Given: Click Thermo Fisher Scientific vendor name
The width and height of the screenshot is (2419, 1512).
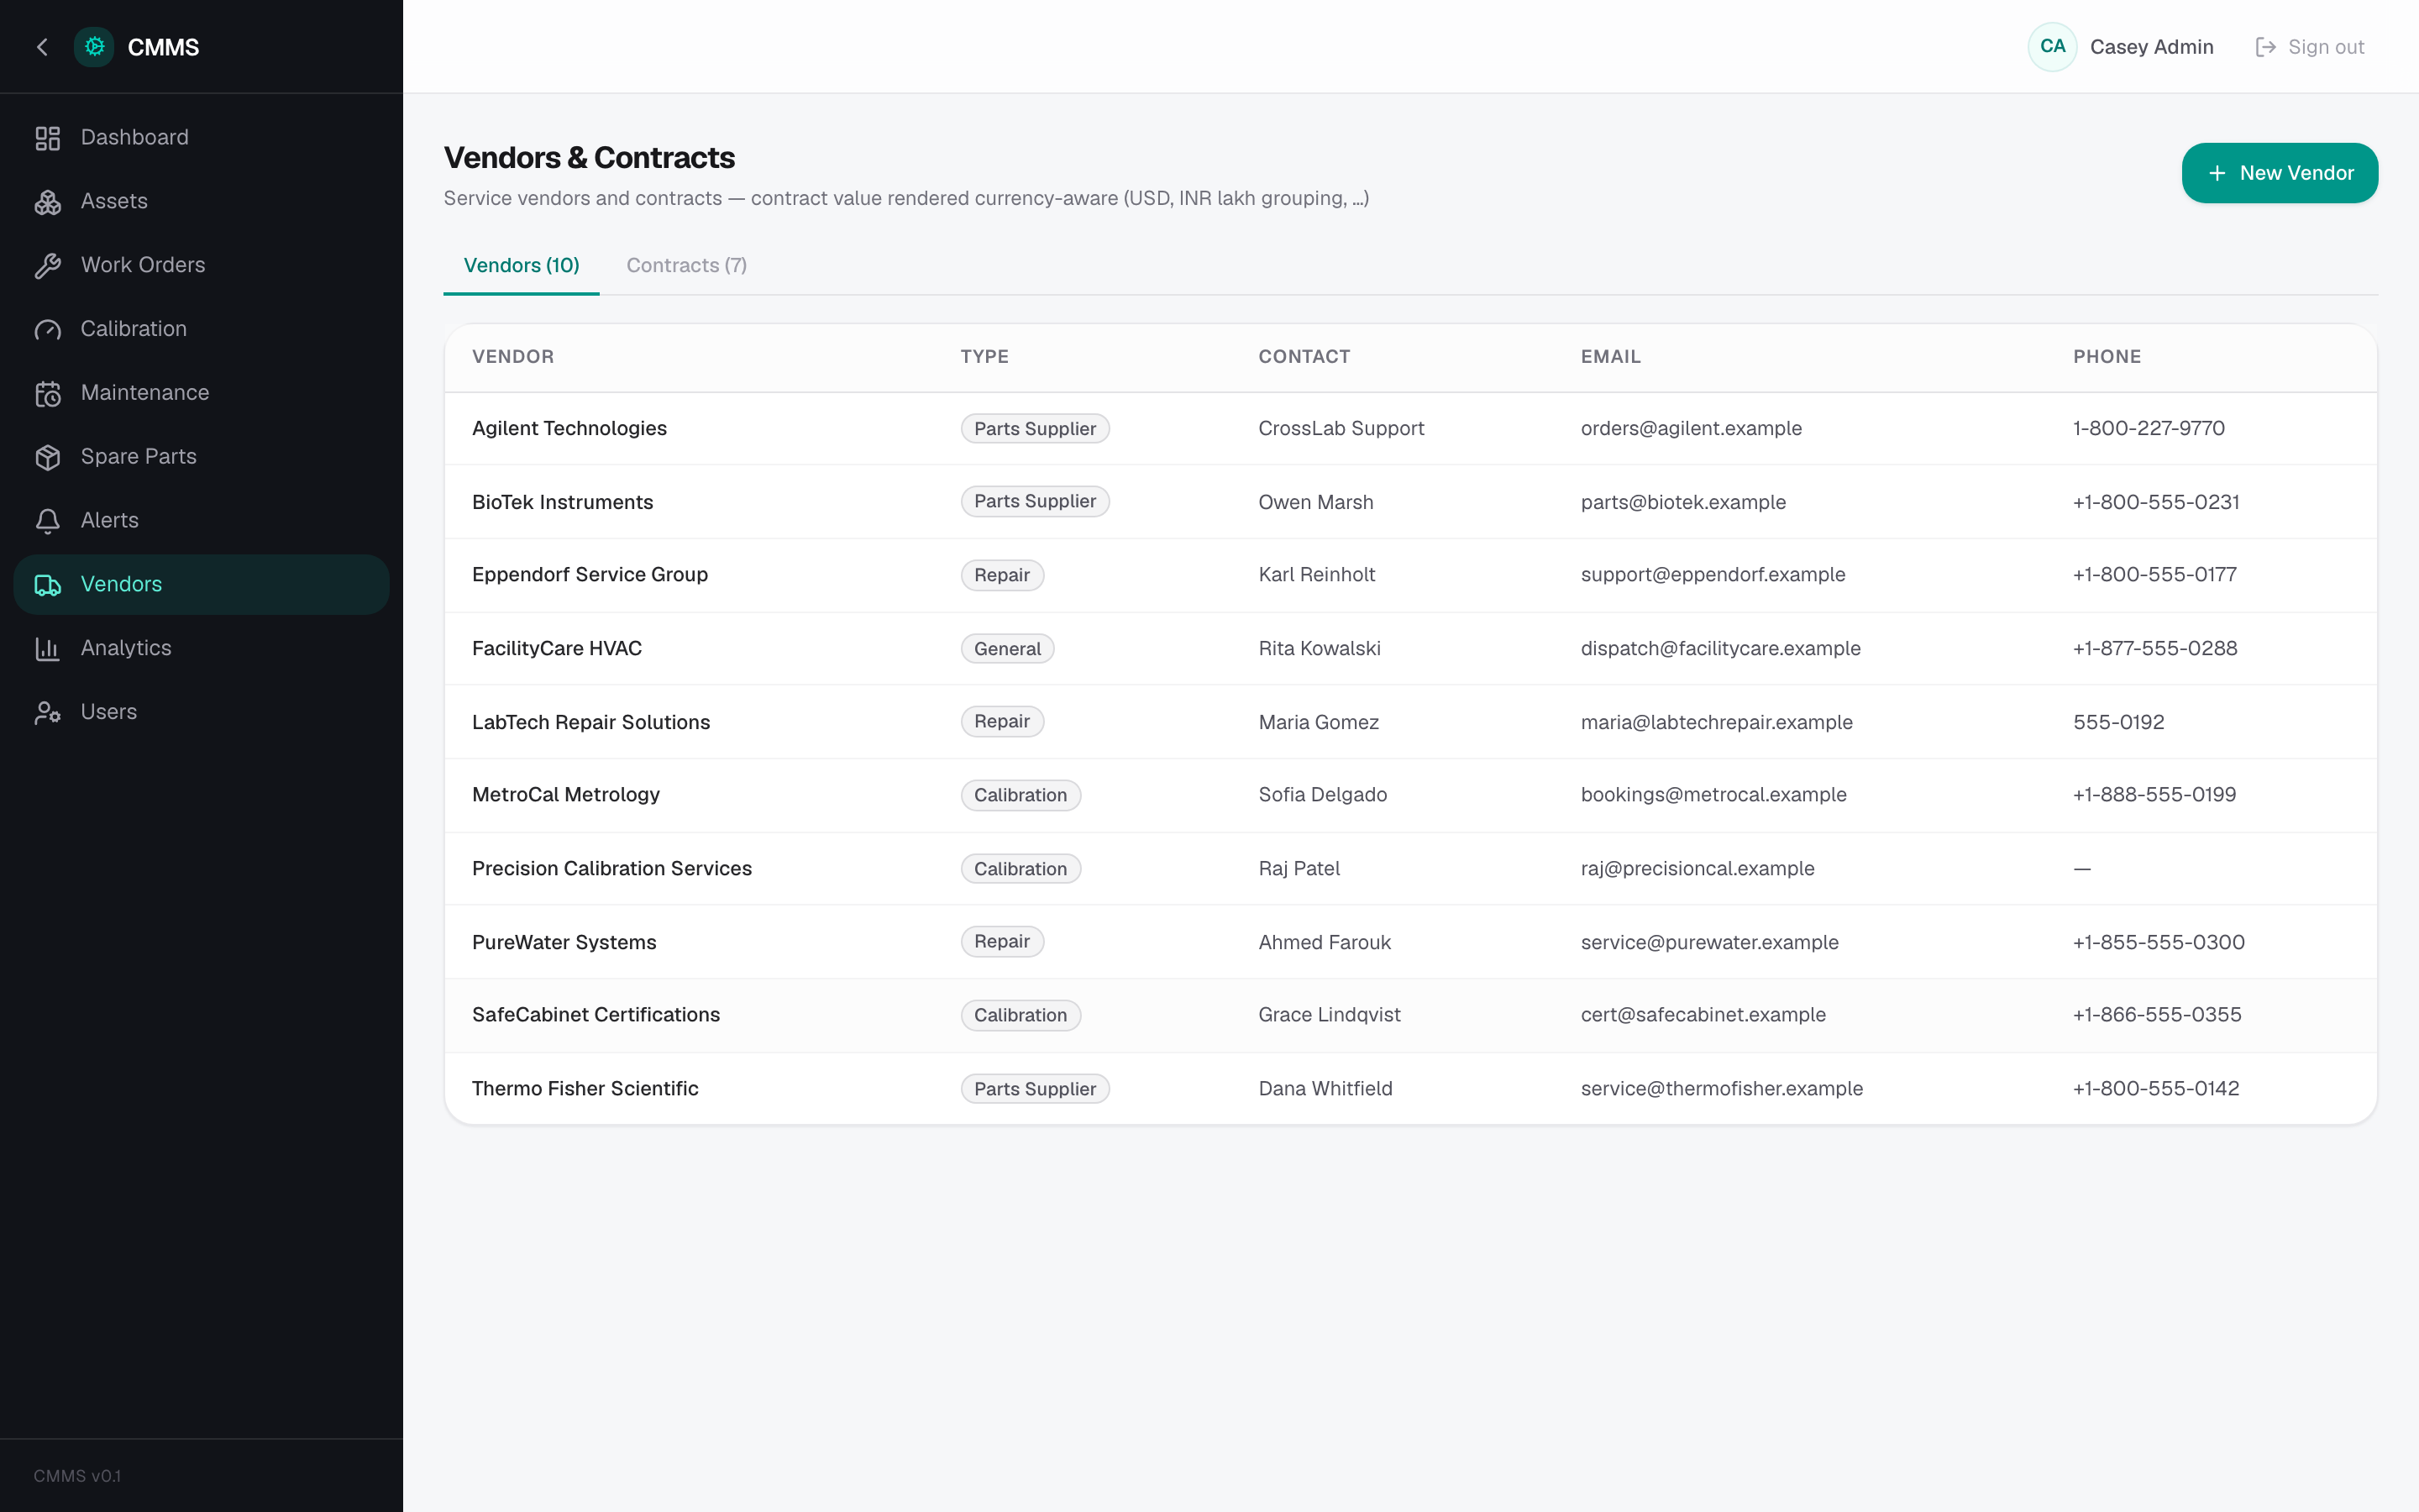Looking at the screenshot, I should click(x=585, y=1089).
